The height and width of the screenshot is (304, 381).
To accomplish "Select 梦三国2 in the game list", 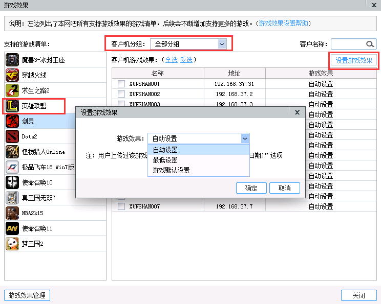I will tap(55, 244).
